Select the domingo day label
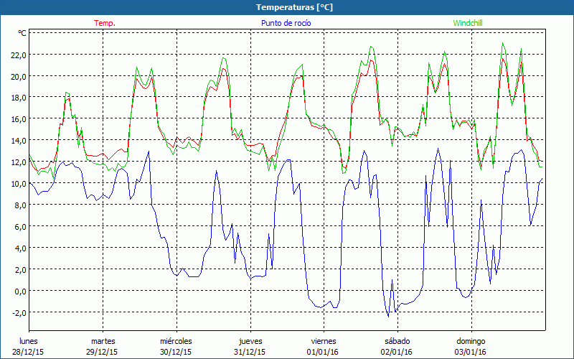Screen dimensions: 574x359 tap(471, 341)
